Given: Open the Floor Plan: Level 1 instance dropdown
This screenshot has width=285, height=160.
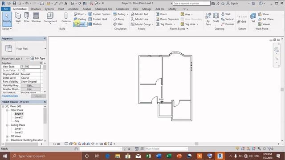Looking at the screenshot, I should (x=28, y=59).
